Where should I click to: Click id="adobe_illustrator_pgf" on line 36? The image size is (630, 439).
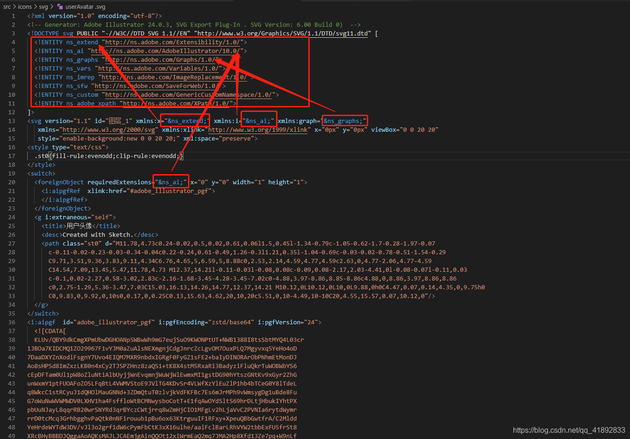109,322
